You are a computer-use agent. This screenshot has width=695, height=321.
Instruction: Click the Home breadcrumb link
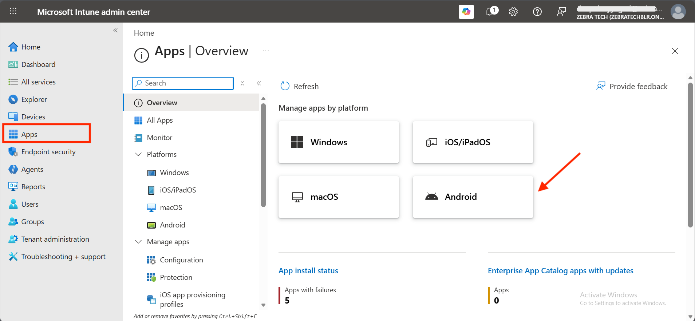coord(144,33)
